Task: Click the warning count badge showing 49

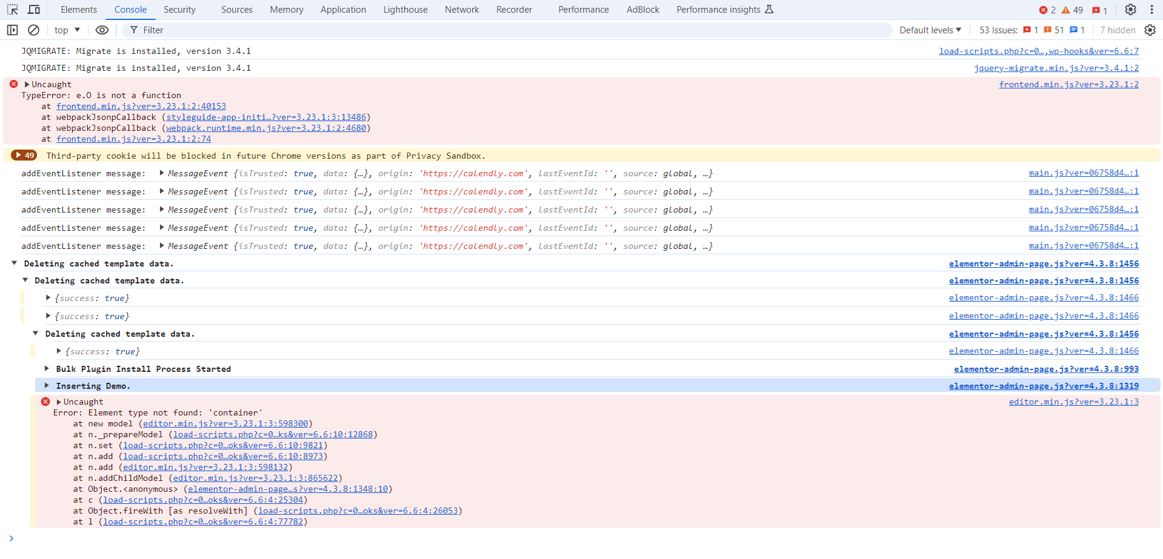Action: point(1072,10)
